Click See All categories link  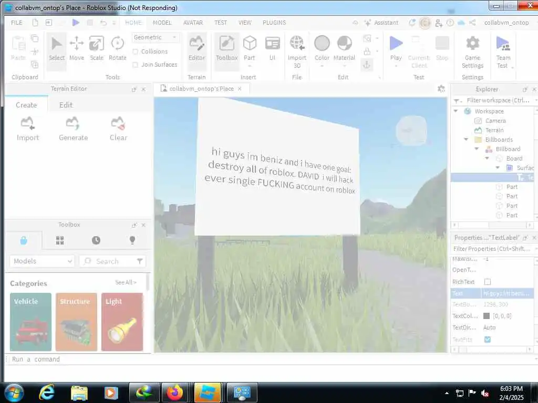[x=126, y=282]
